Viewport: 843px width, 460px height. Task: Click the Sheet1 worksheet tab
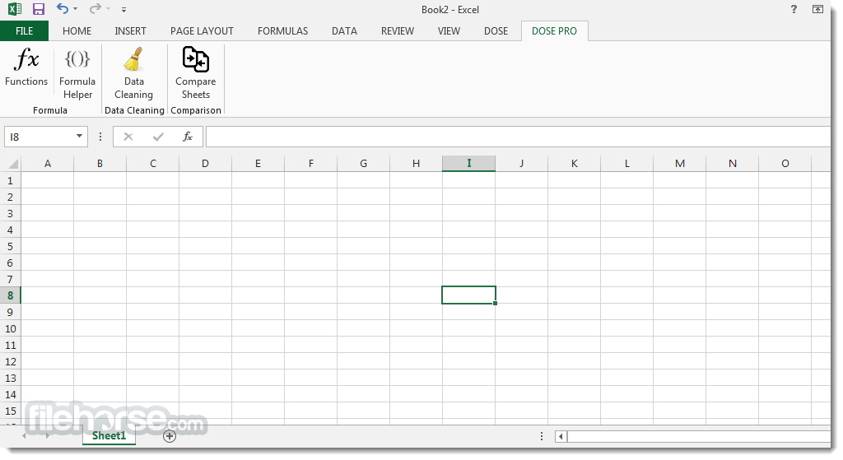tap(109, 436)
